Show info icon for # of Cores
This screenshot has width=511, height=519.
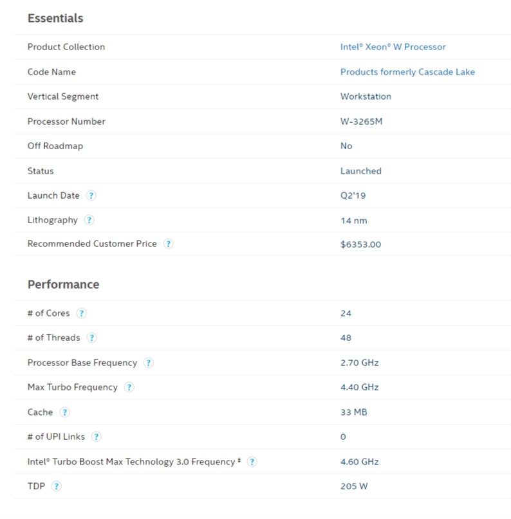pos(82,313)
